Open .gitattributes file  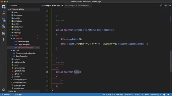20,71
